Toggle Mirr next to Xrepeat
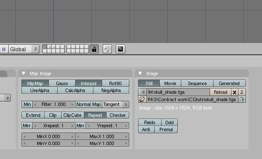This screenshot has width=262, height=159. click(x=27, y=126)
